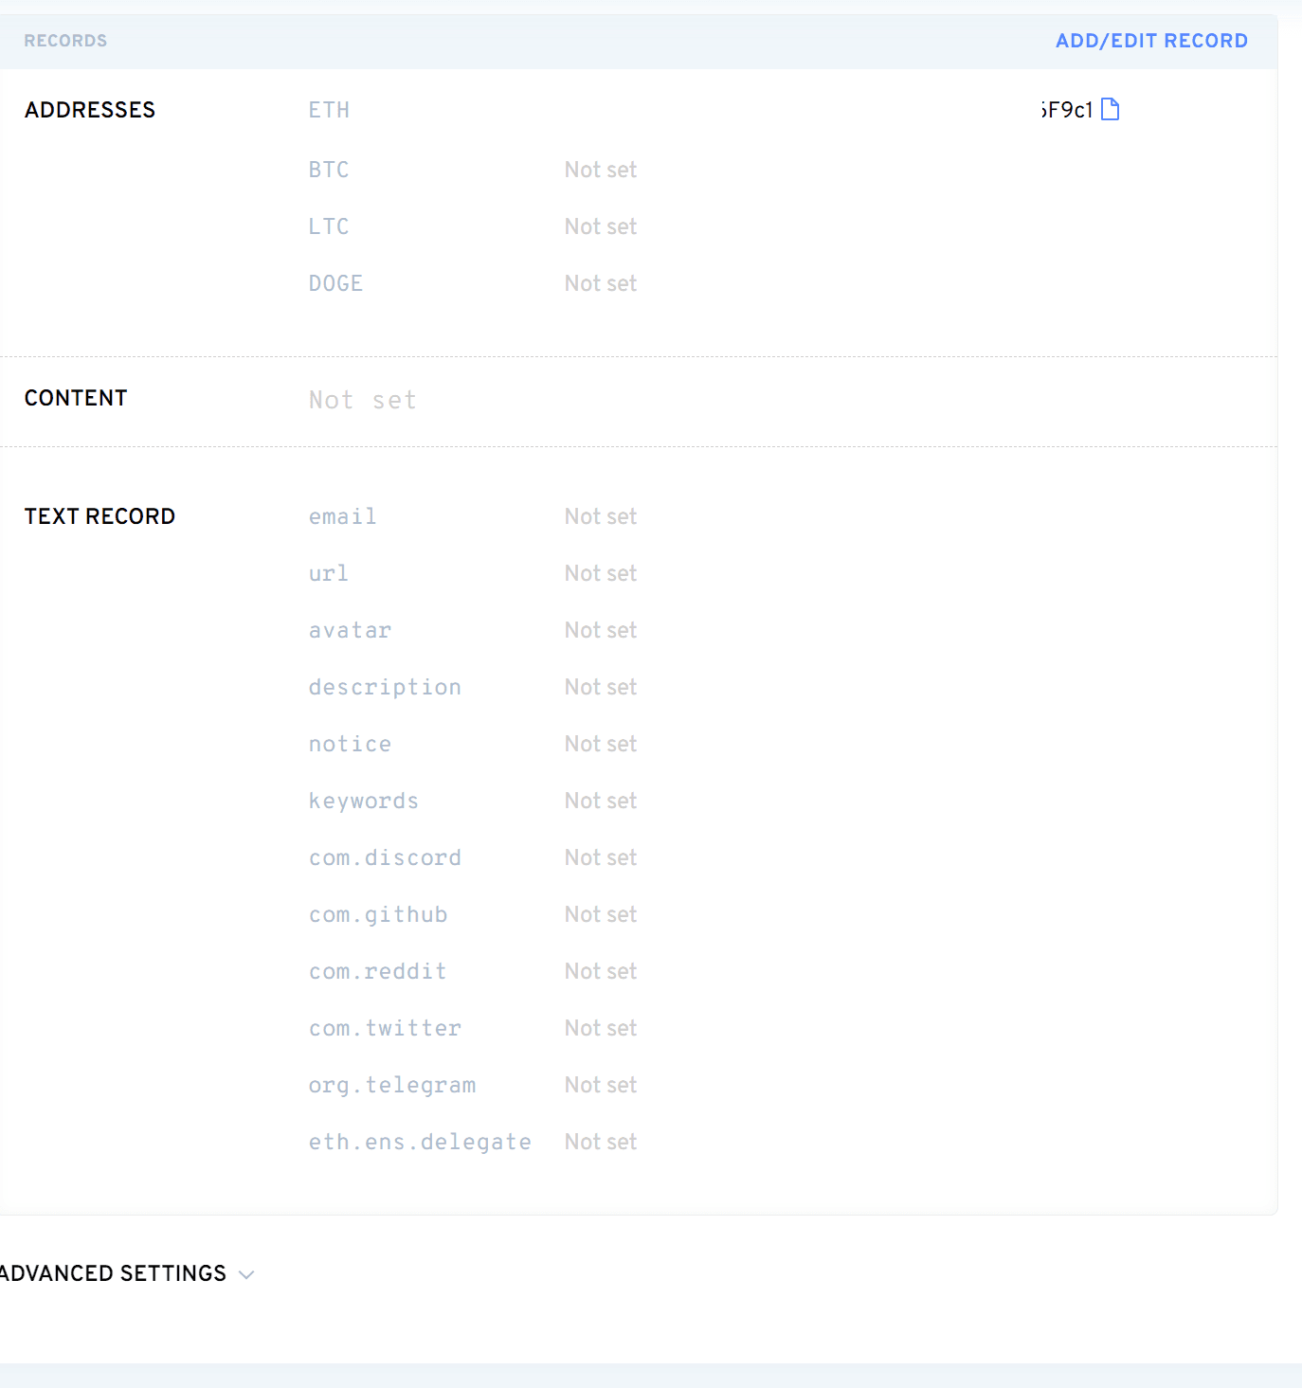Click the eth.ens.delegate 'Not set' value
The height and width of the screenshot is (1388, 1302).
[601, 1142]
